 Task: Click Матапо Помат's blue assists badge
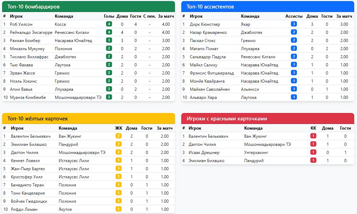[294, 49]
